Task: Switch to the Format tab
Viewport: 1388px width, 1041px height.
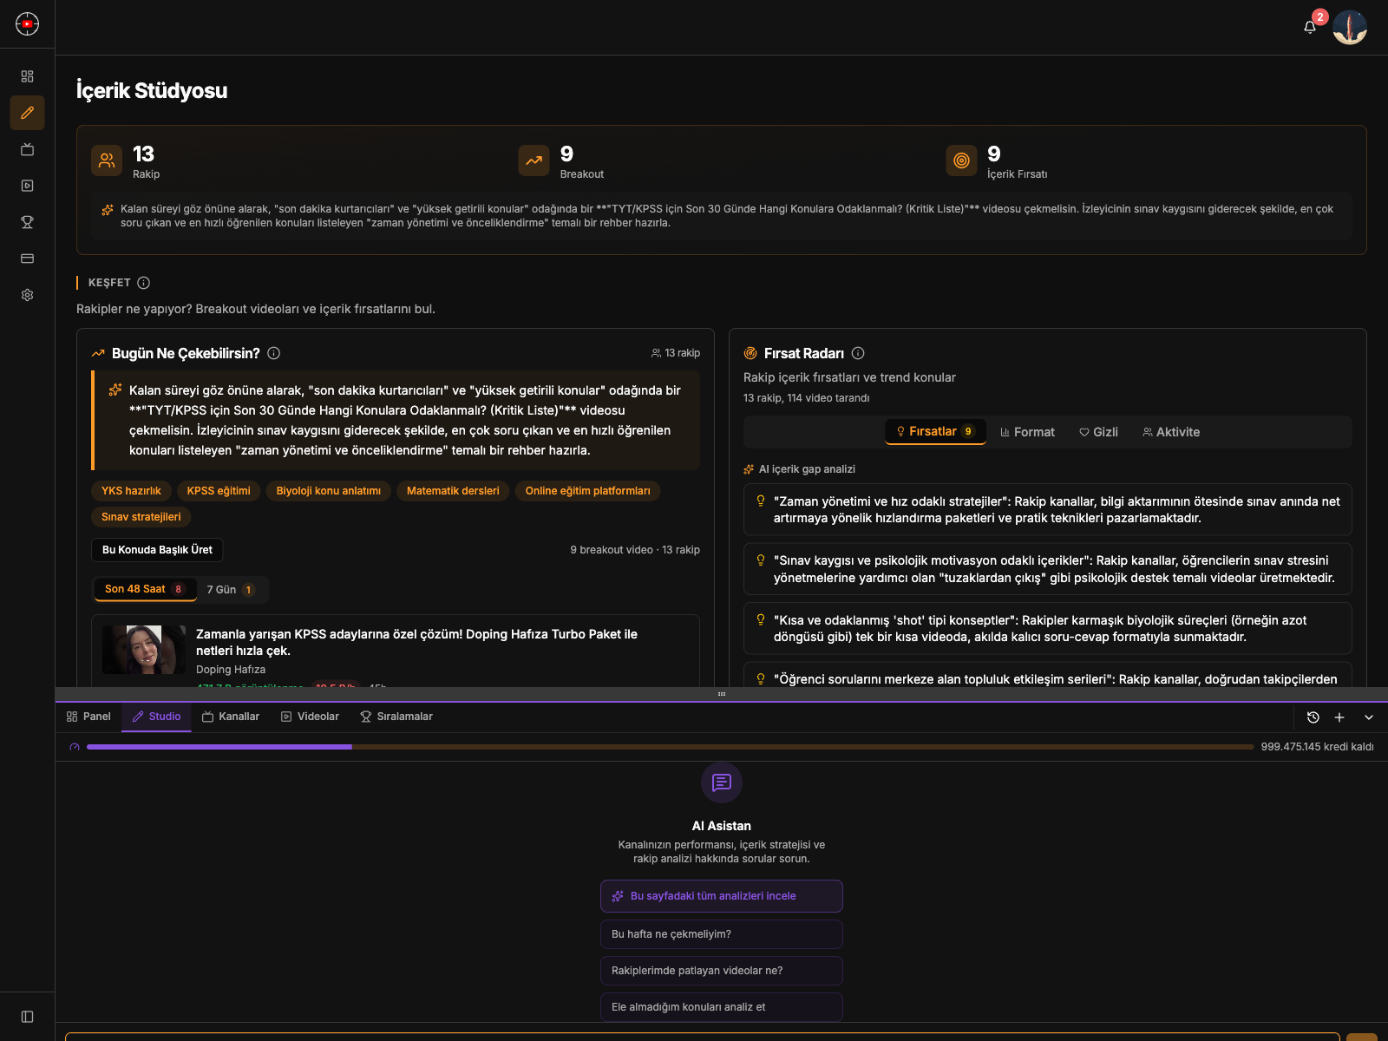Action: [1027, 432]
